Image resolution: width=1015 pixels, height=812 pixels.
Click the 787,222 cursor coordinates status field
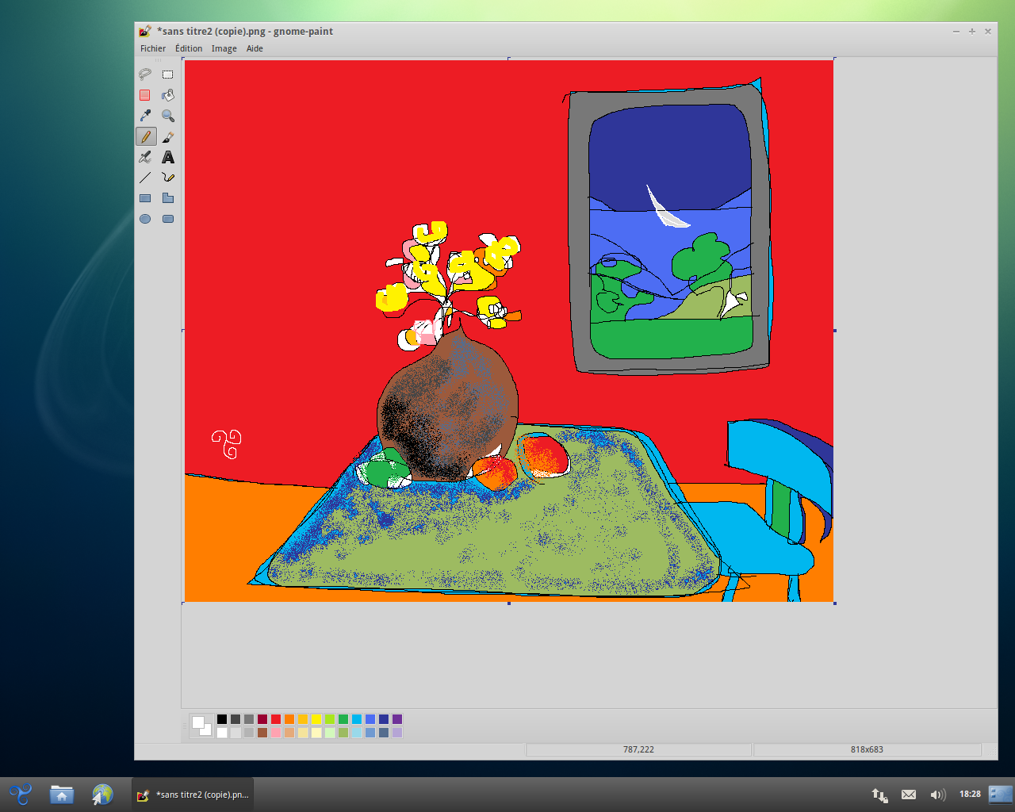(638, 749)
